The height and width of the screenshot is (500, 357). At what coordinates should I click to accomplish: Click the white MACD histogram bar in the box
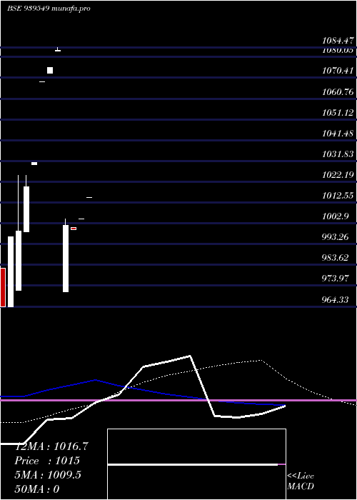point(193,464)
